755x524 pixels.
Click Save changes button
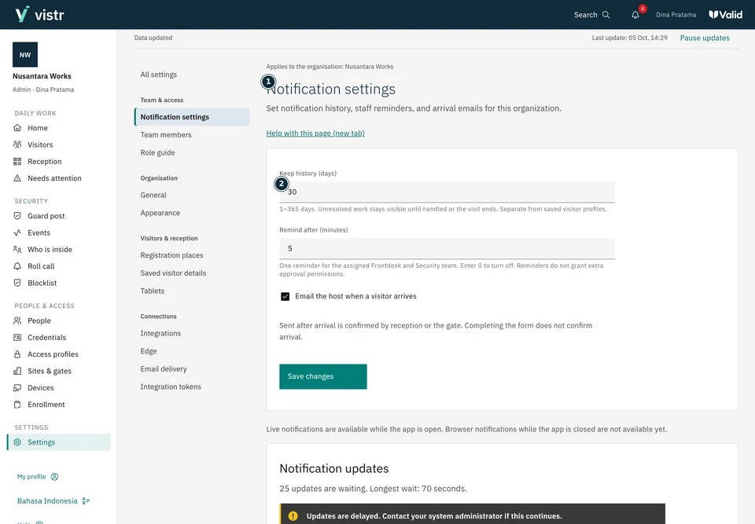(x=323, y=376)
